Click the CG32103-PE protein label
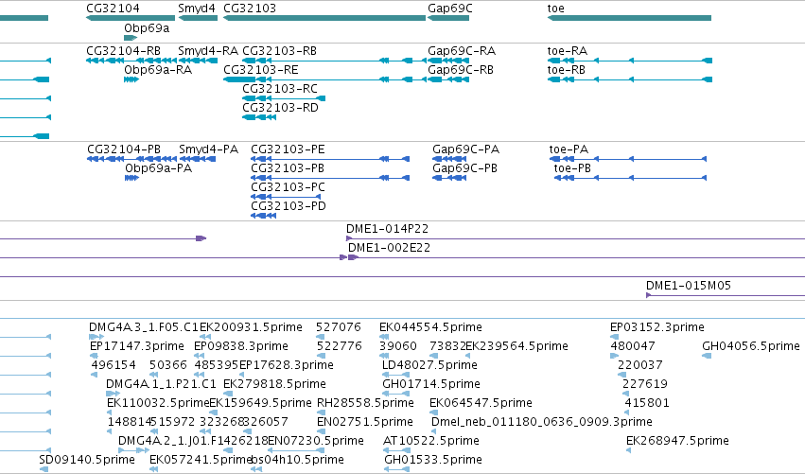 coord(288,149)
